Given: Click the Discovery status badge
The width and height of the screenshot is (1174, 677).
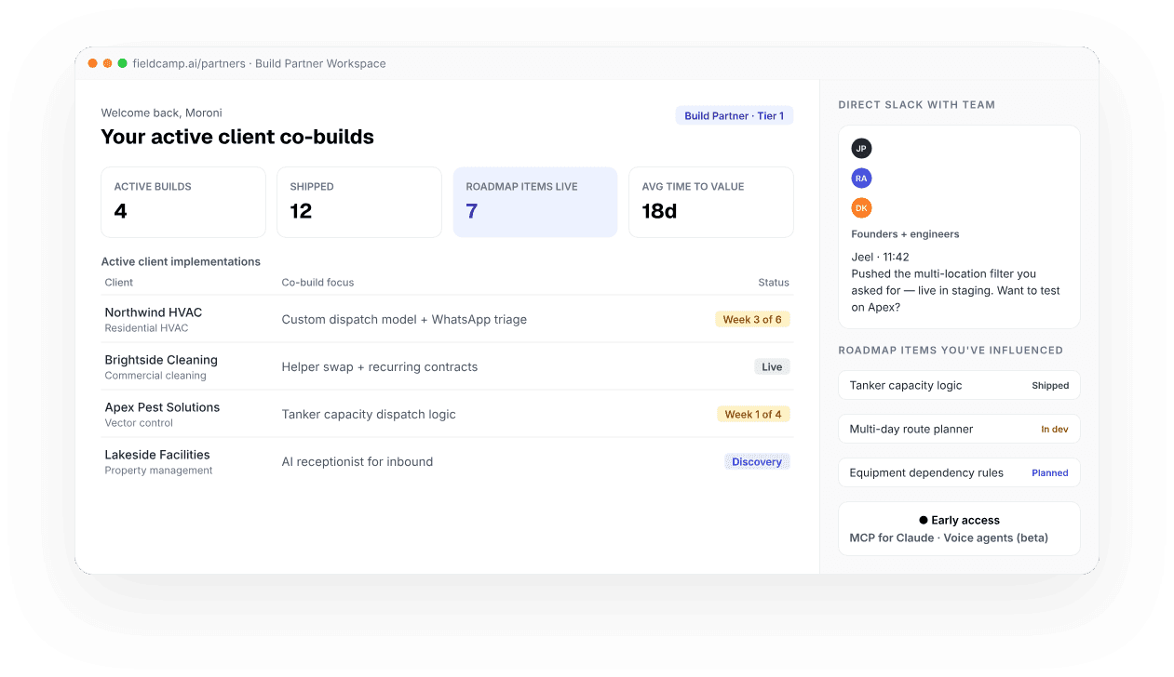Looking at the screenshot, I should coord(756,462).
